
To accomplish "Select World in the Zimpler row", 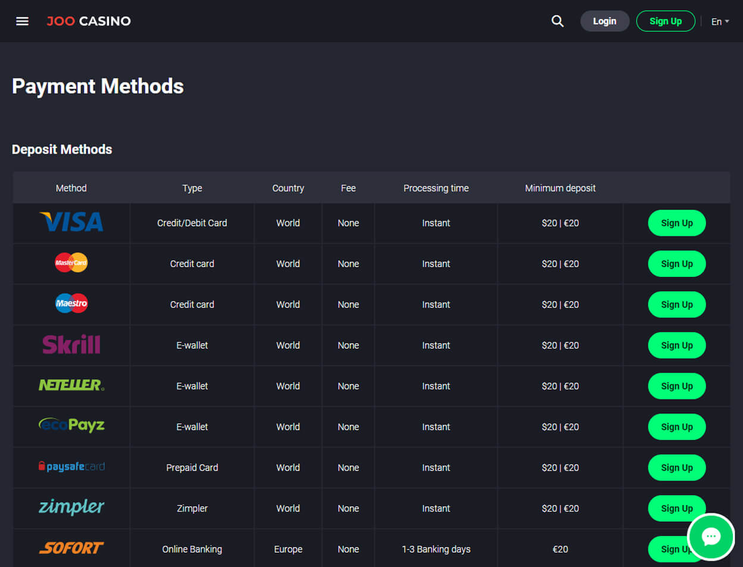I will (x=288, y=509).
